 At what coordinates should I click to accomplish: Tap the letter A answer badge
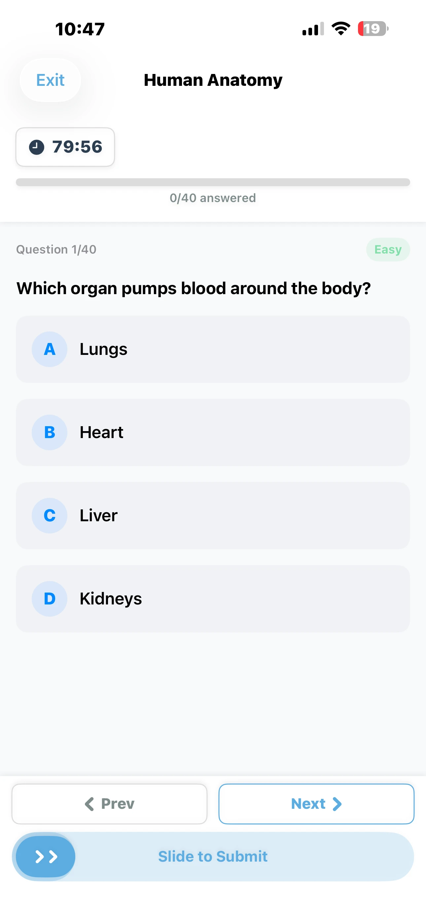click(50, 349)
